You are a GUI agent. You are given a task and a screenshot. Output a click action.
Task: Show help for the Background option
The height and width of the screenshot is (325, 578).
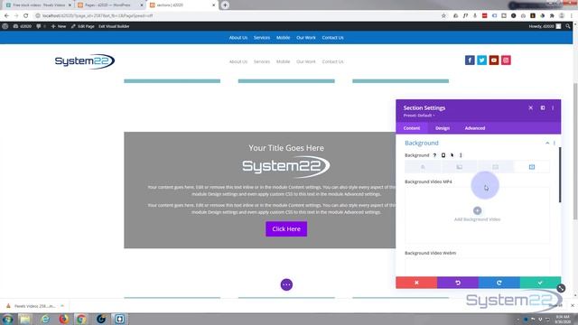tap(434, 155)
